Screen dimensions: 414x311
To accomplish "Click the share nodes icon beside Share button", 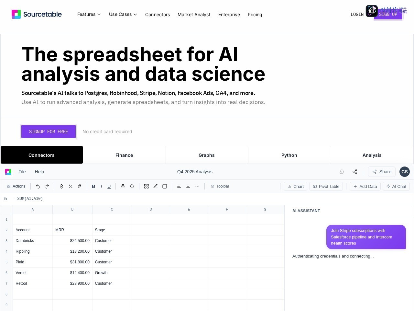I will (355, 172).
